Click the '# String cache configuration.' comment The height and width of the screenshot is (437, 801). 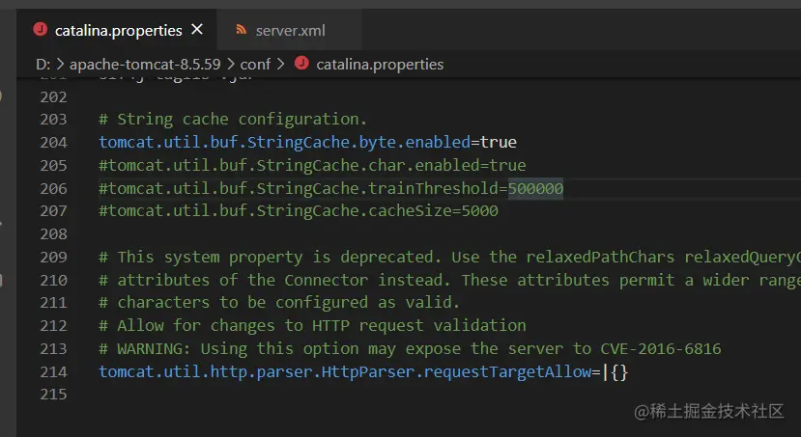pos(233,120)
